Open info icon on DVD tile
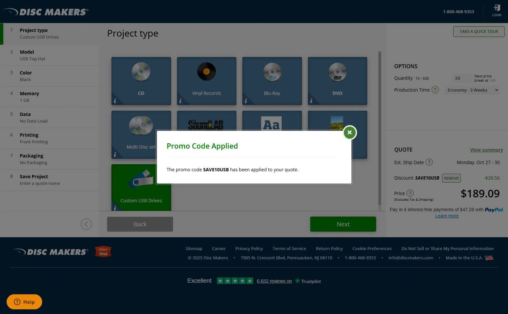508x314 pixels. pos(311,101)
